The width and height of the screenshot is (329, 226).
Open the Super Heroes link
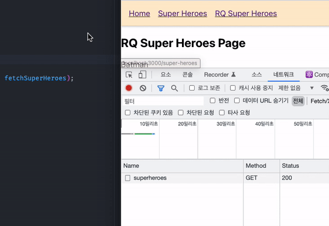tap(183, 14)
